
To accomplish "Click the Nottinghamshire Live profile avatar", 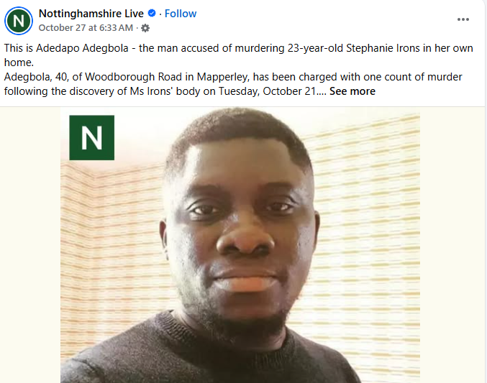I will [x=19, y=20].
